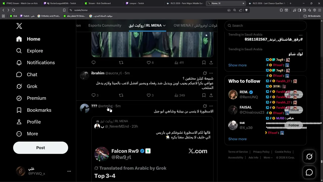Like the post with 8 likes
The height and width of the screenshot is (182, 323).
pyautogui.click(x=150, y=62)
